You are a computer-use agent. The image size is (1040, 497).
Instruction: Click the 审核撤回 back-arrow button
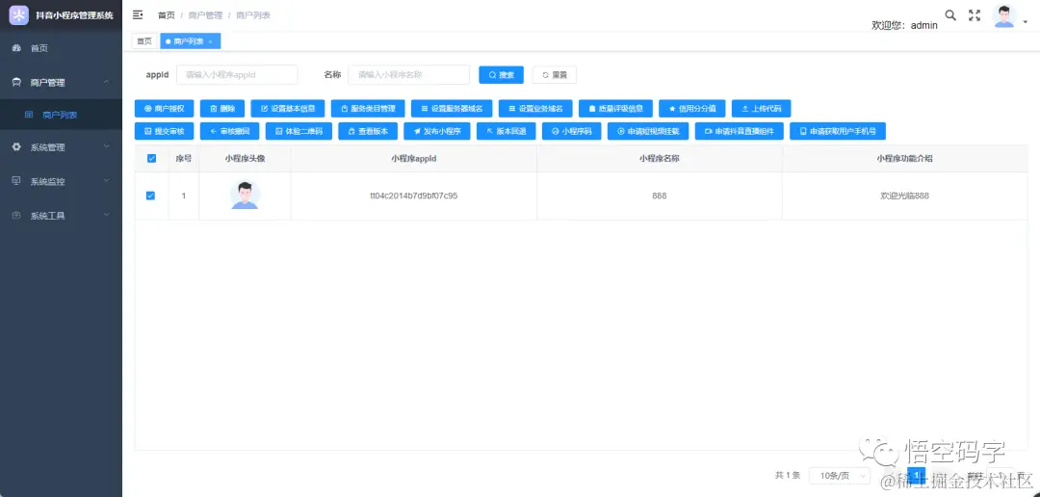(x=229, y=131)
